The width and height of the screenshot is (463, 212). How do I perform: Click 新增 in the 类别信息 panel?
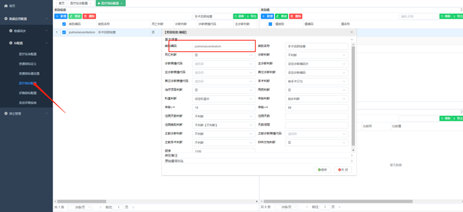[x=61, y=16]
